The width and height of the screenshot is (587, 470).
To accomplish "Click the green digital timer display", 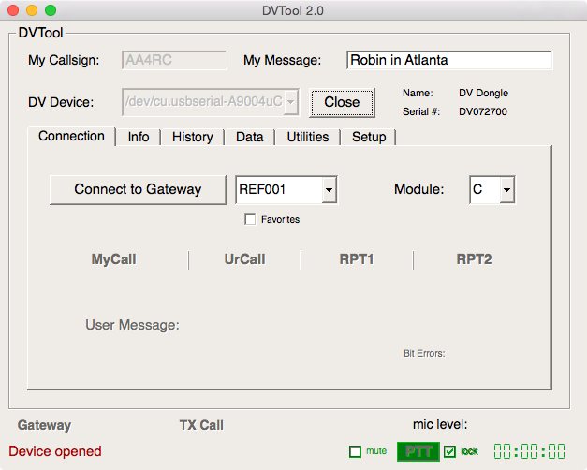I will (x=529, y=451).
